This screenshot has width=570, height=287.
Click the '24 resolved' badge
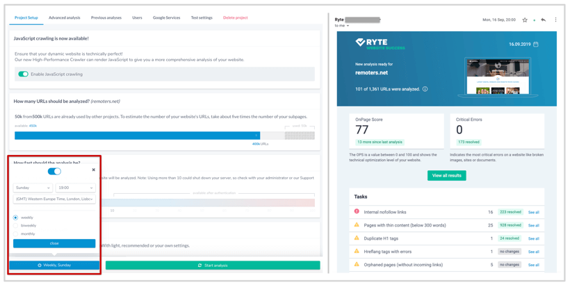(510, 238)
